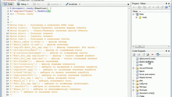Open the Debug dropdown arrow
The height and width of the screenshot is (97, 172).
point(28,4)
